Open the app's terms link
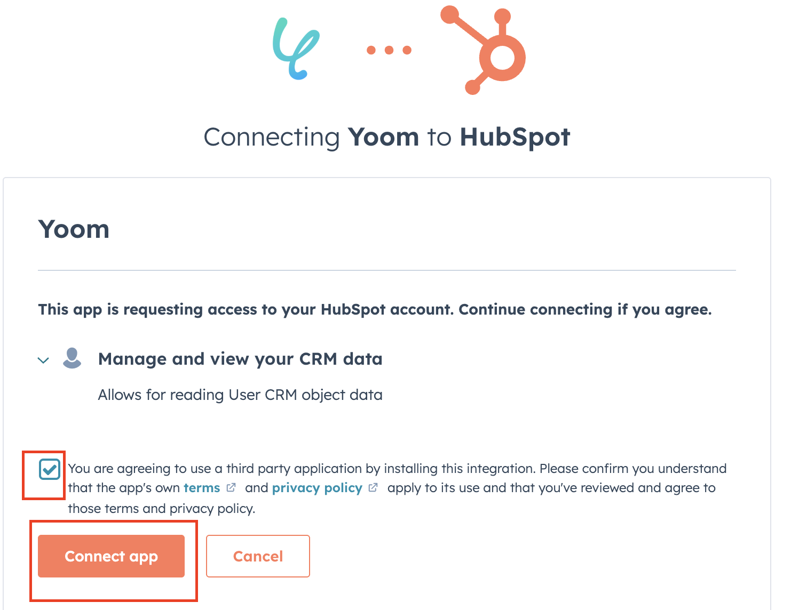Screen dimensions: 791x610 pyautogui.click(x=202, y=488)
